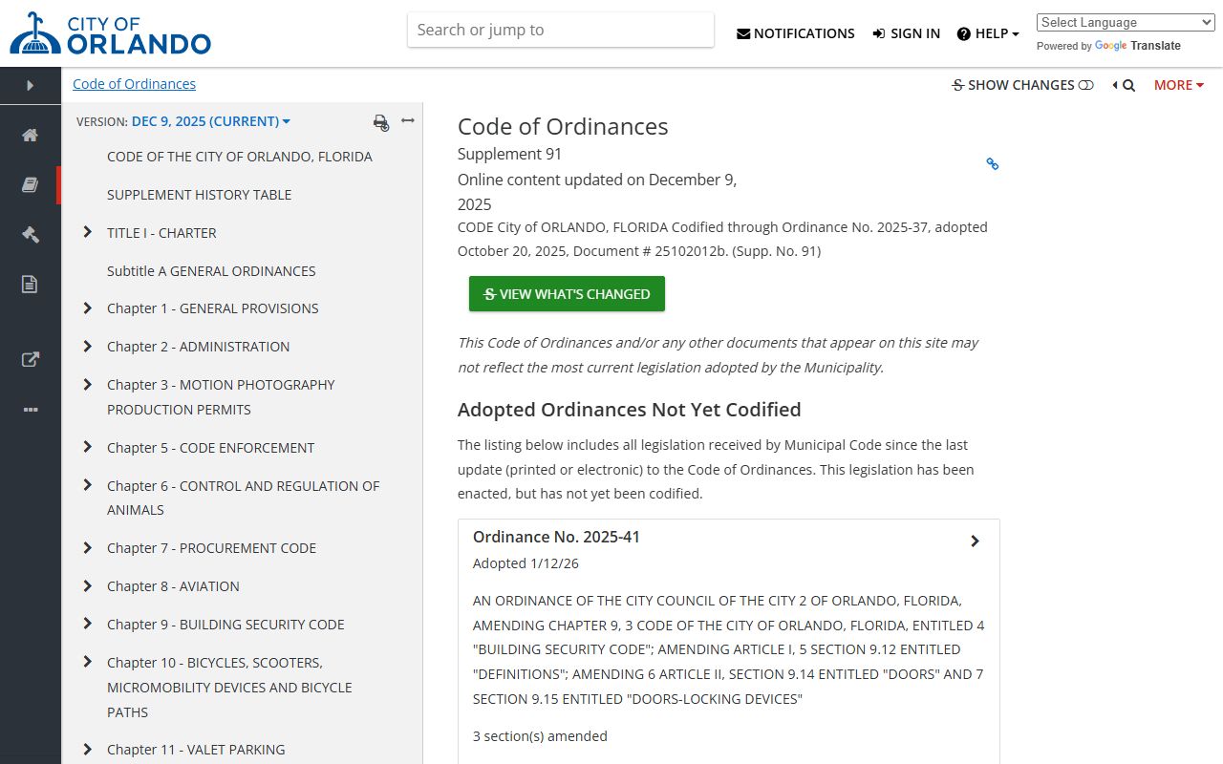Viewport: 1223px width, 764px height.
Task: Expand Chapter 1 - General Provisions
Action: click(x=88, y=308)
